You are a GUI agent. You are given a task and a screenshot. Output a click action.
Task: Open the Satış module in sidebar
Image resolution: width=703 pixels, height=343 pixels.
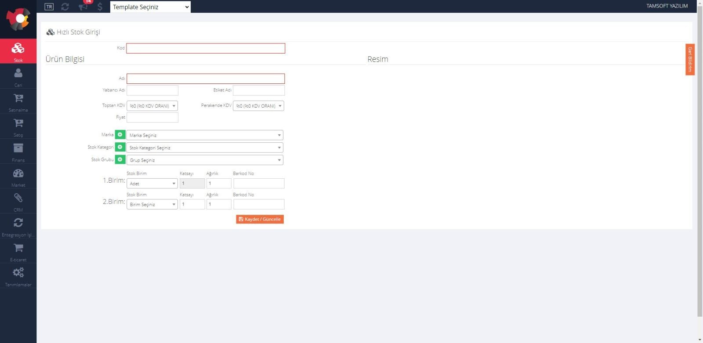[x=18, y=126]
